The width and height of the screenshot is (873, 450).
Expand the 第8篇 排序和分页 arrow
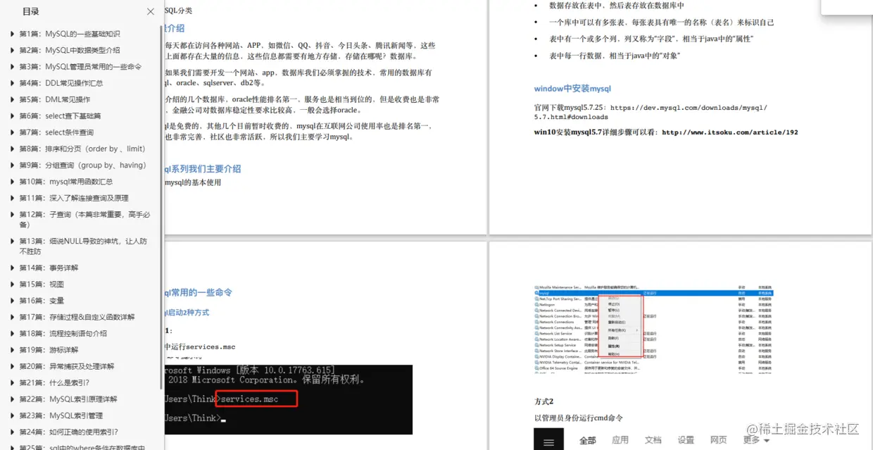[x=12, y=149]
